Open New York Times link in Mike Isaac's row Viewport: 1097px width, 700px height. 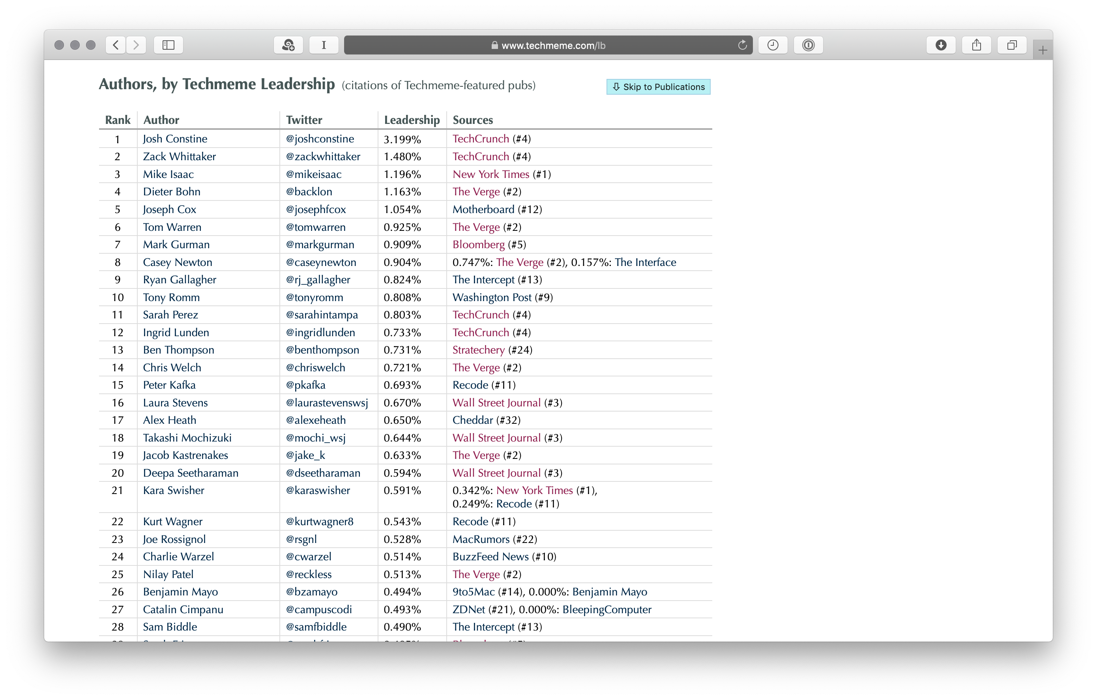pyautogui.click(x=490, y=174)
